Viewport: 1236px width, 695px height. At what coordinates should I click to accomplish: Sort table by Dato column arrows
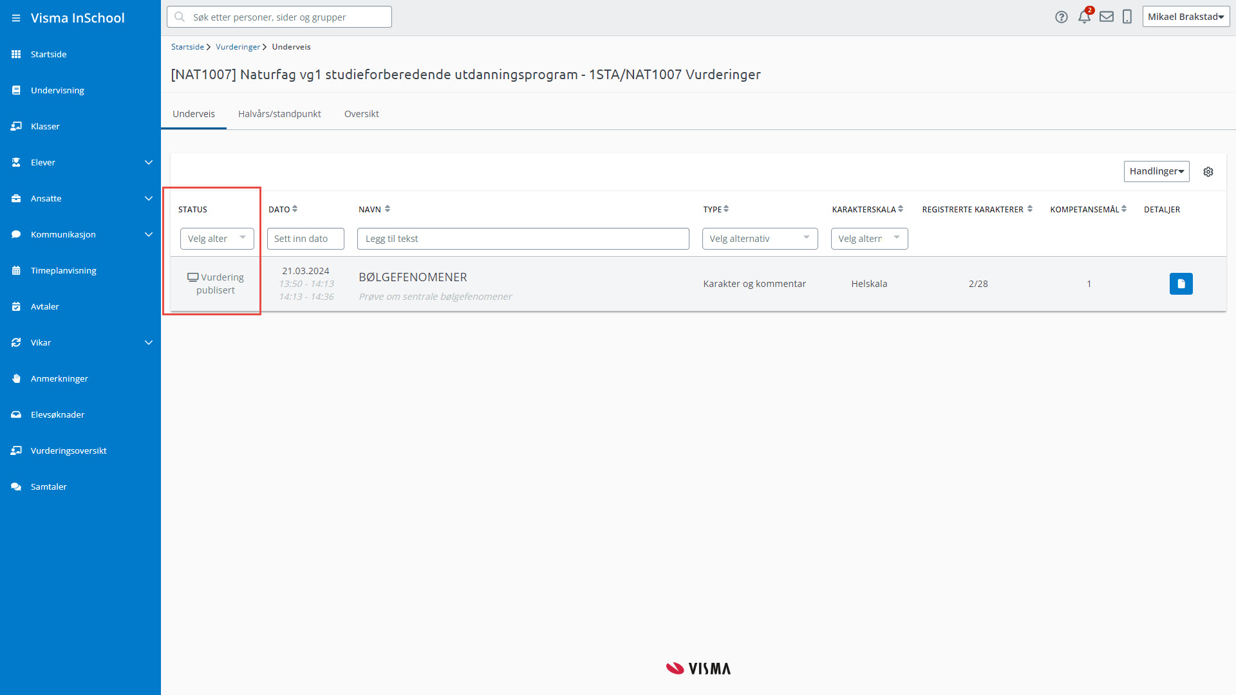[295, 208]
